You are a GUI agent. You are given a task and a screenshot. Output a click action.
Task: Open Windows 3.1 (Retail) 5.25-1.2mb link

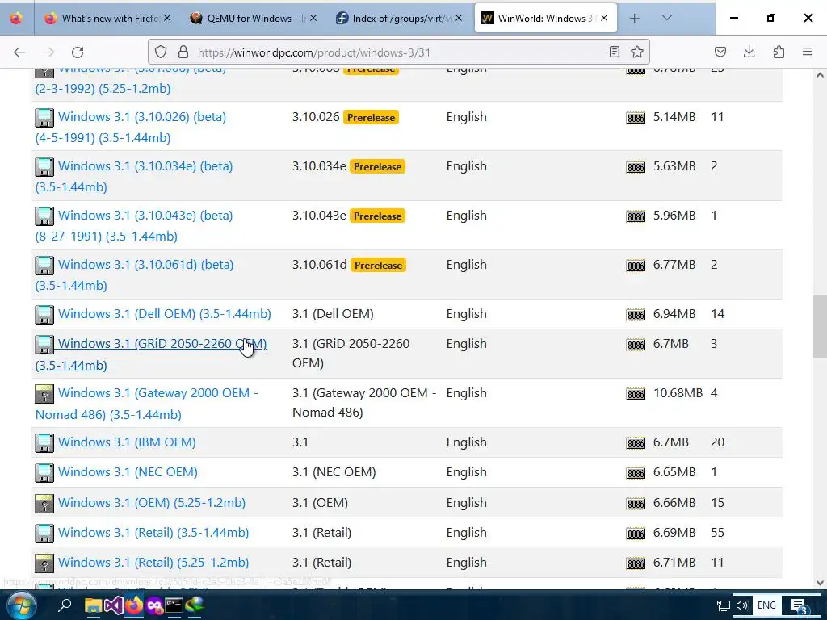[x=153, y=563]
